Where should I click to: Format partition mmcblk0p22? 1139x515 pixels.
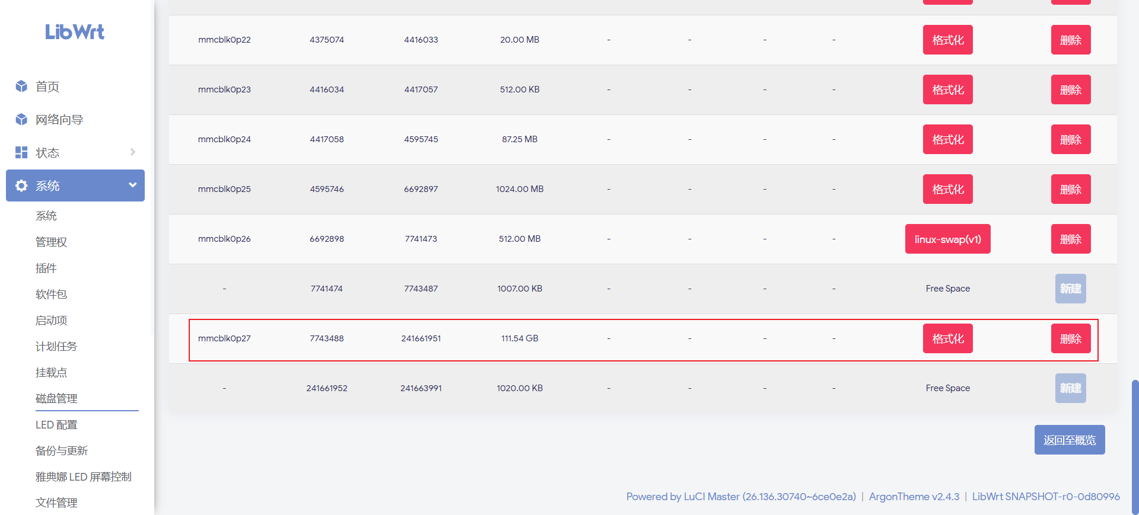coord(948,40)
